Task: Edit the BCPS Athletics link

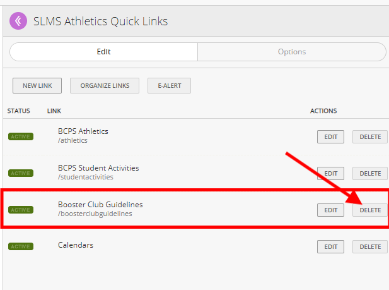Action: point(331,137)
